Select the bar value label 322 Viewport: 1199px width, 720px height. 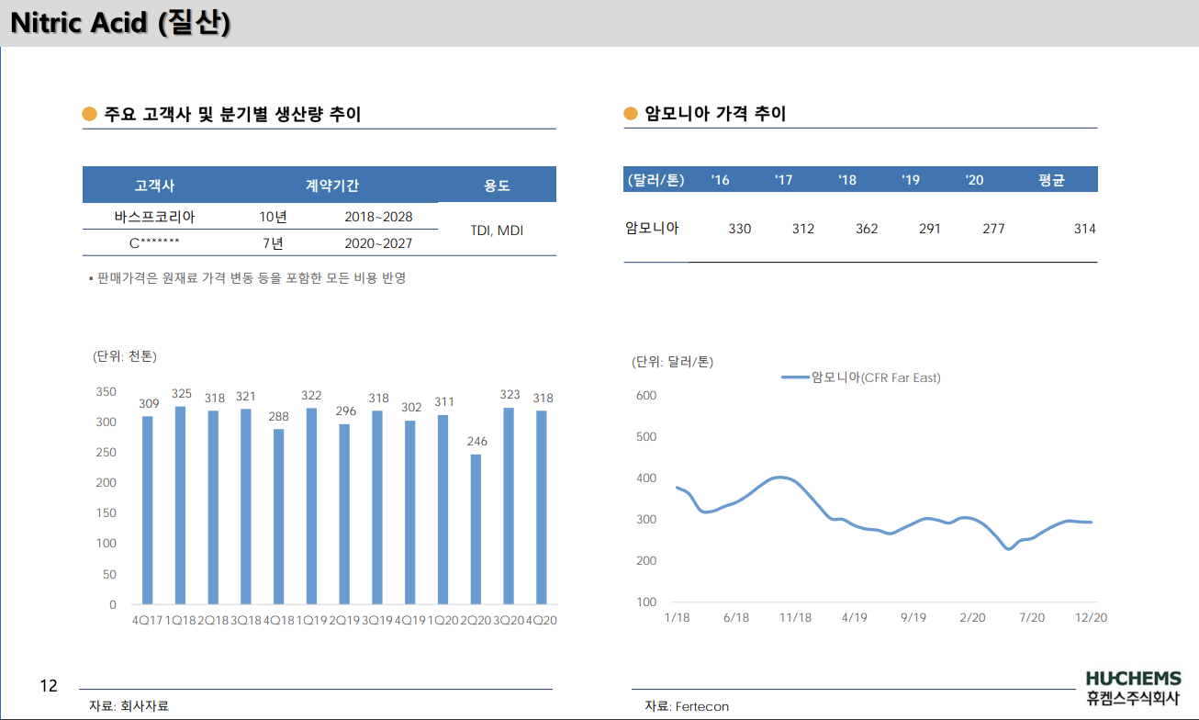311,396
